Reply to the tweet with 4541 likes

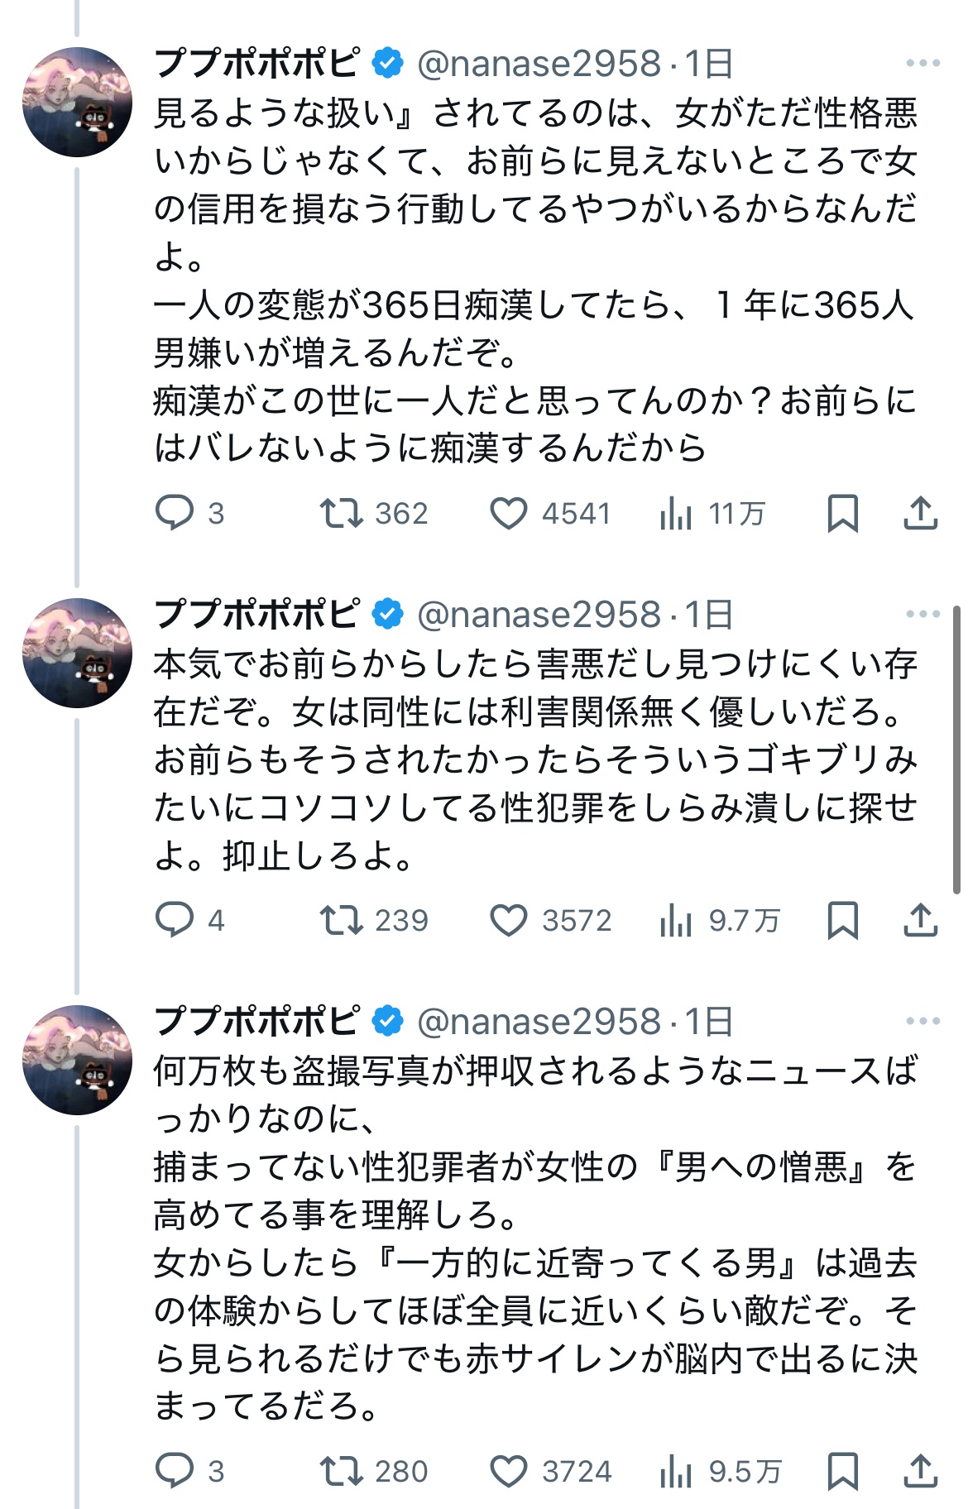[x=175, y=513]
